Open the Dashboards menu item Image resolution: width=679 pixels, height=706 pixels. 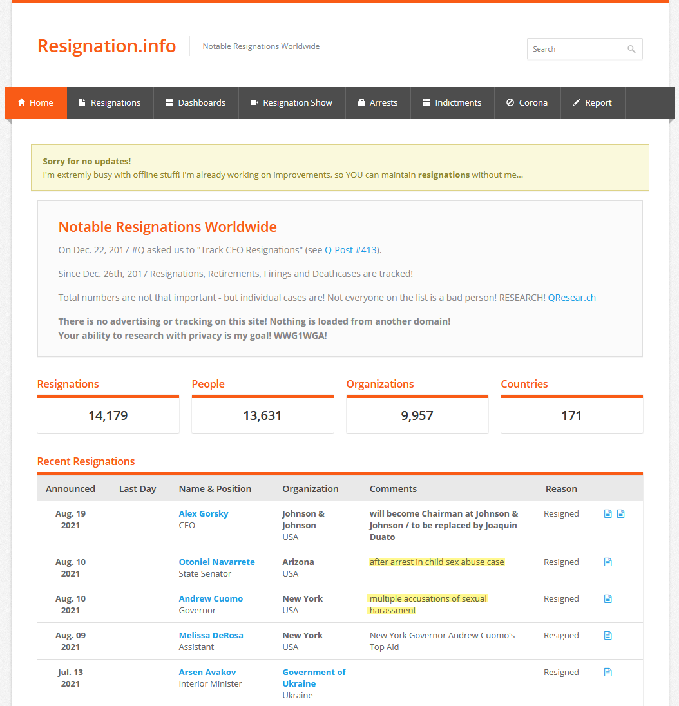[x=196, y=102]
